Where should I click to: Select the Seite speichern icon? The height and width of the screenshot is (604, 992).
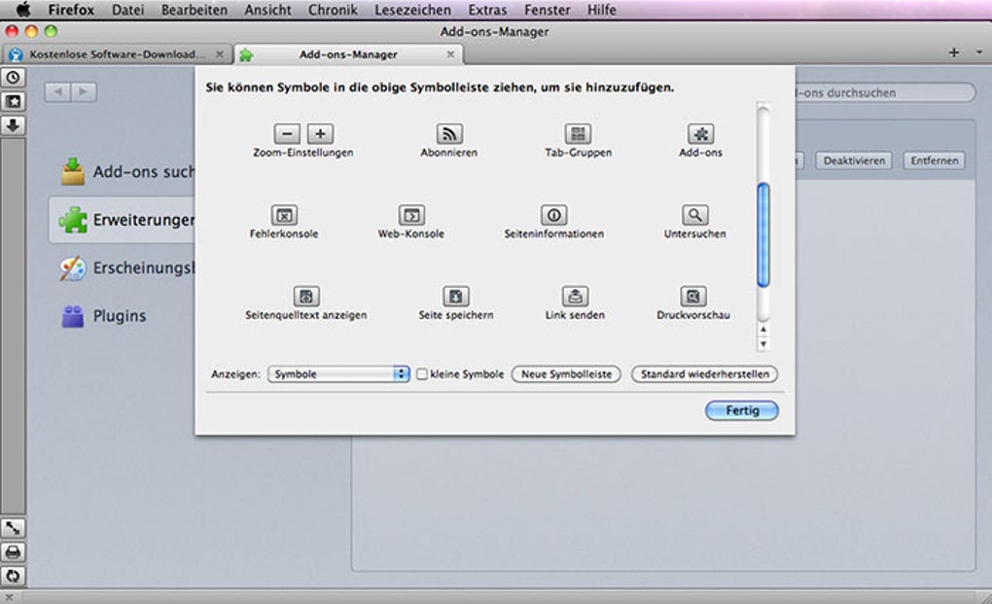455,295
